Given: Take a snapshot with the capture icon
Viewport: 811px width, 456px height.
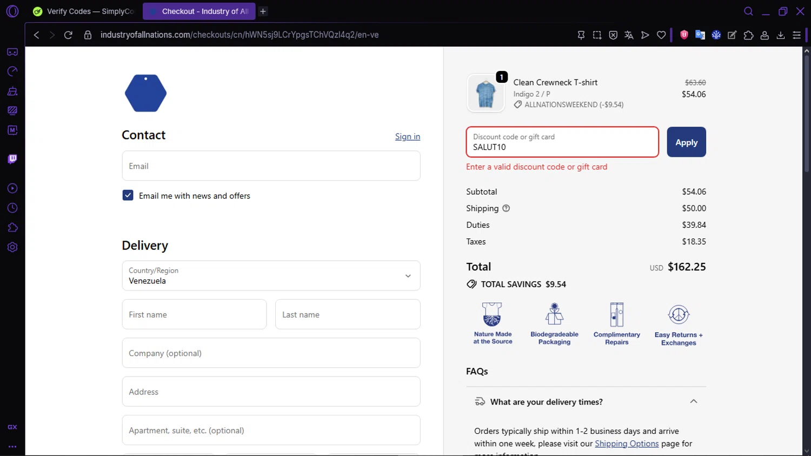Looking at the screenshot, I should 597,35.
